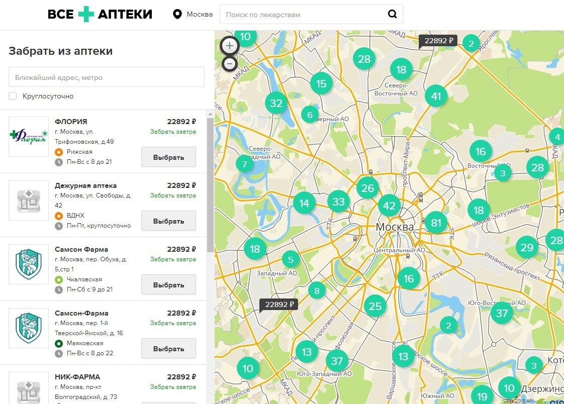Change city by clicking Москва

(x=200, y=15)
